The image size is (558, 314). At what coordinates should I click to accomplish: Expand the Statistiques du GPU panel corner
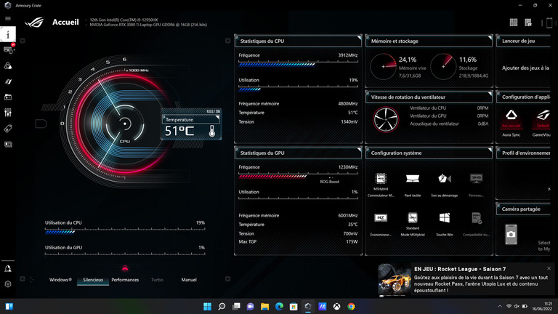[359, 150]
